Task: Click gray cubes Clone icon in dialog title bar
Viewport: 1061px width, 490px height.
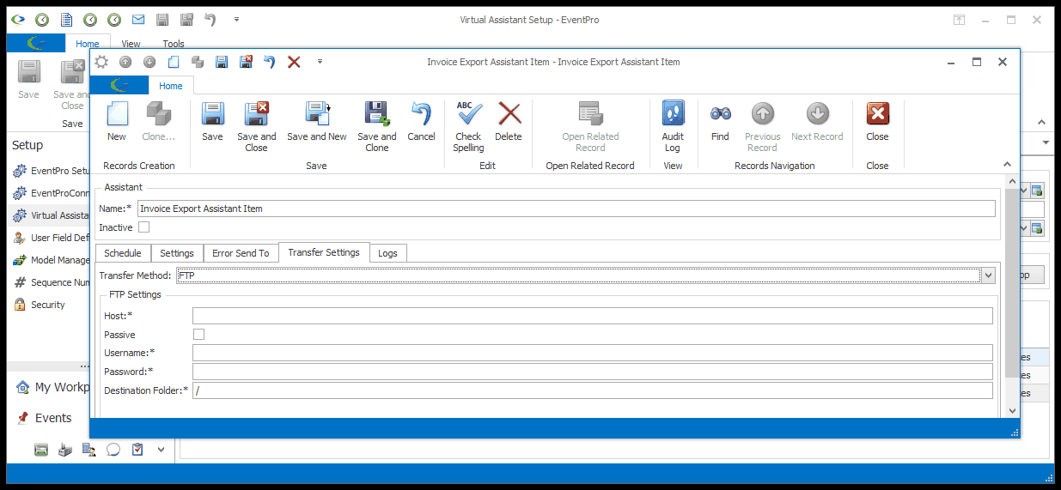Action: click(x=198, y=62)
